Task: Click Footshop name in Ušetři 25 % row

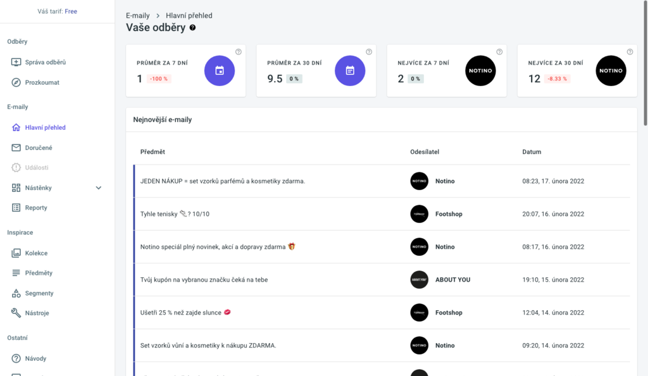Action: pos(449,313)
